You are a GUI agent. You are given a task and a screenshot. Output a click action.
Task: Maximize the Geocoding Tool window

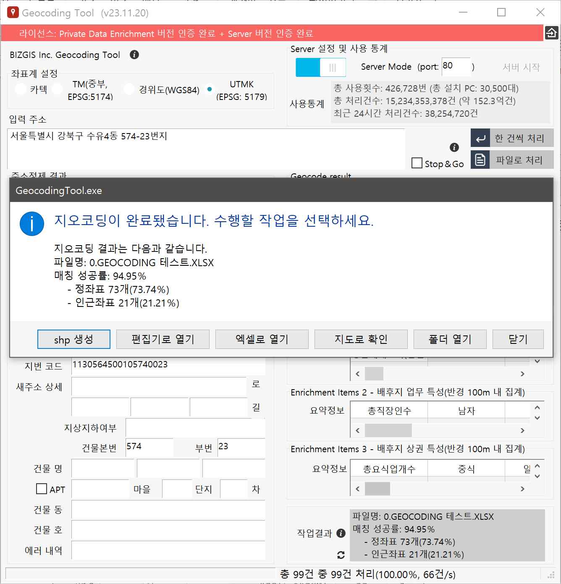[501, 13]
